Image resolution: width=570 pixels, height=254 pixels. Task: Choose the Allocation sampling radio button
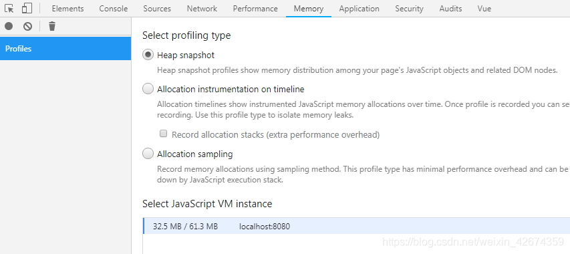point(148,154)
